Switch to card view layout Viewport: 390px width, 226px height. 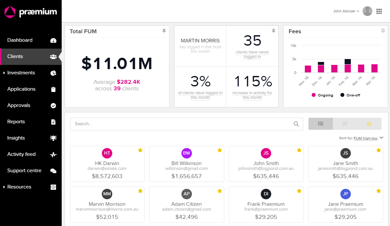pos(320,124)
